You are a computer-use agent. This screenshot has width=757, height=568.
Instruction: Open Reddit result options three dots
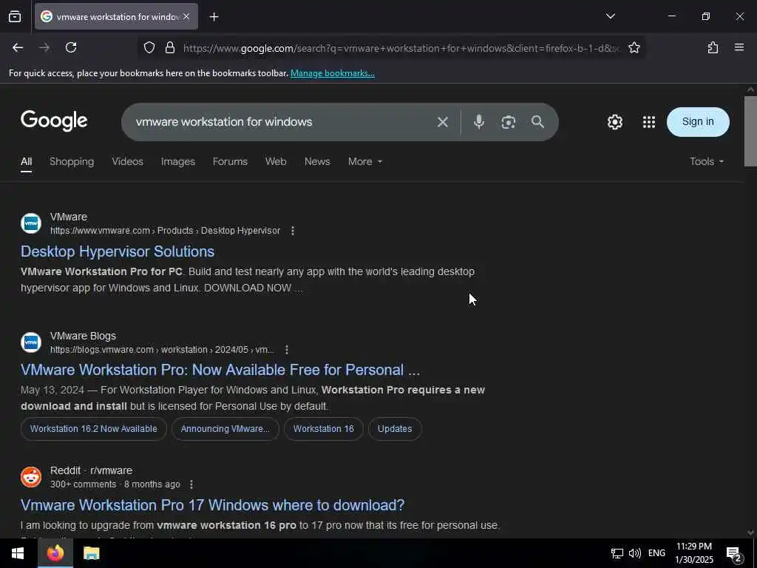pos(191,484)
